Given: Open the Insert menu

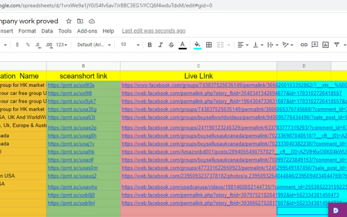Looking at the screenshot, I should [x=7, y=31].
